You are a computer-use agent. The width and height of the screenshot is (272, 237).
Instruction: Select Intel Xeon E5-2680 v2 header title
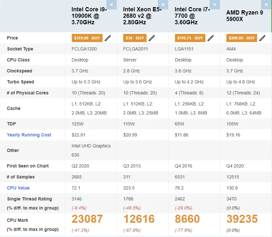tap(142, 16)
